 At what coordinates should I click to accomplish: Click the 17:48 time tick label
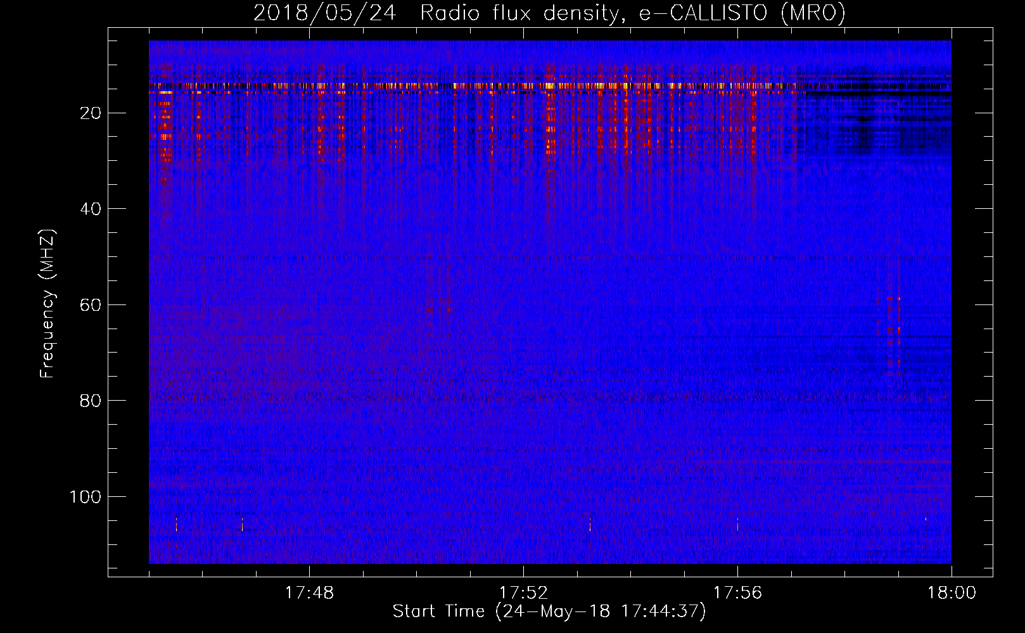309,593
